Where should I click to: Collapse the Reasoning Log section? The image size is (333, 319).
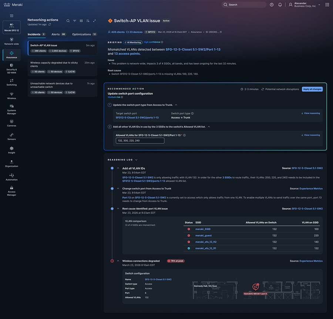136,160
